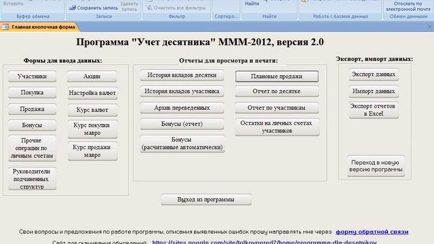Click the Сортиро... ribbon group label

coord(226,16)
